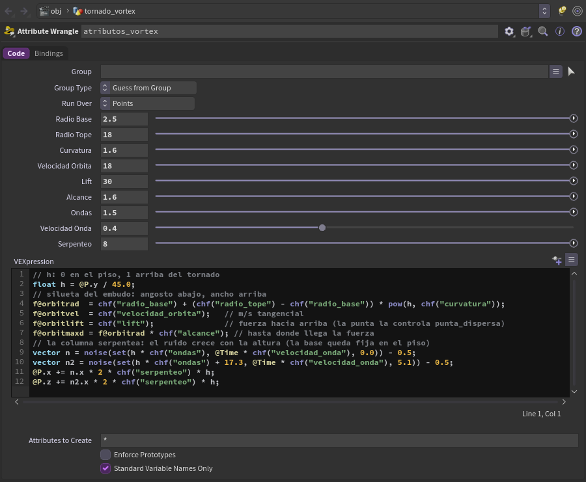This screenshot has height=482, width=586.
Task: Click the Lift slider end handle
Action: 574,181
